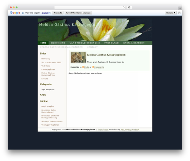Open the Options dropdown menu
190x161 pixels.
point(171,13)
